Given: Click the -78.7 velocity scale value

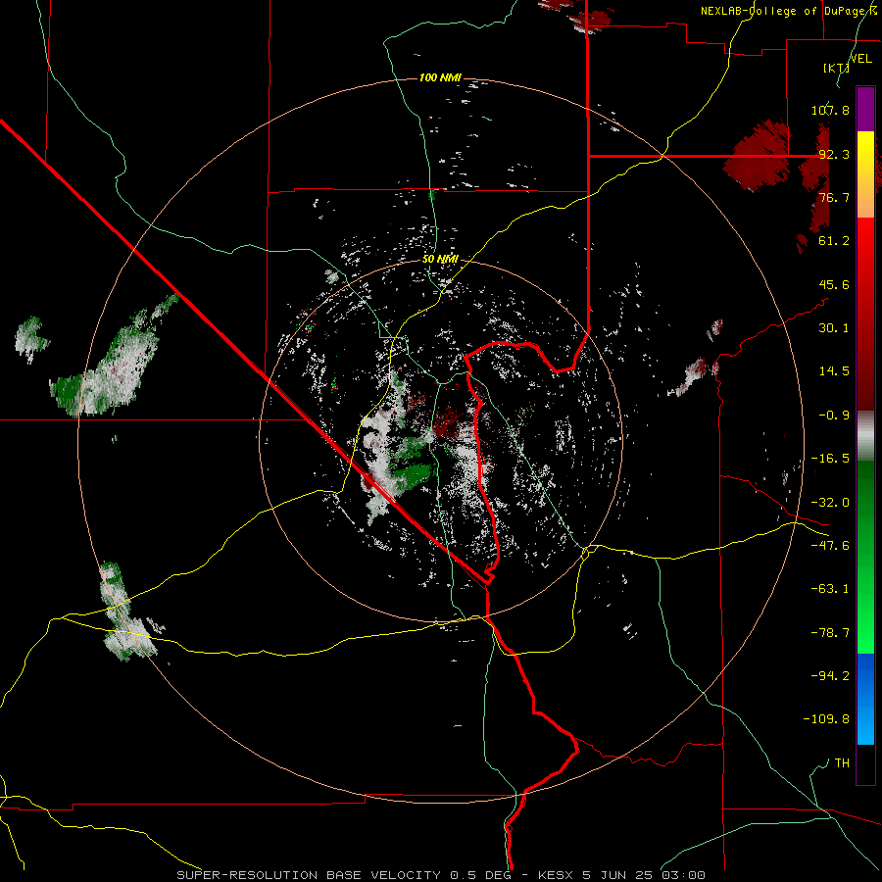Looking at the screenshot, I should [x=830, y=633].
